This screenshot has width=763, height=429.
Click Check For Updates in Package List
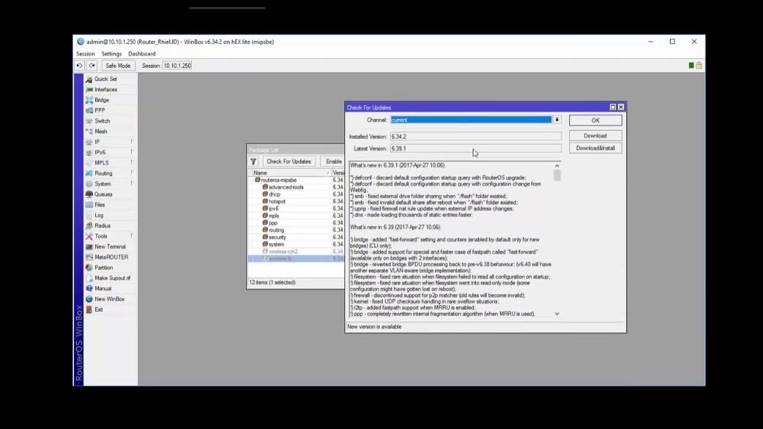[x=289, y=161]
